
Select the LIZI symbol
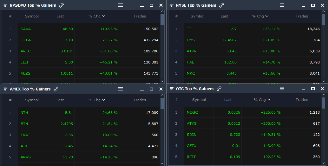[x=24, y=62]
